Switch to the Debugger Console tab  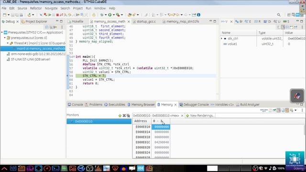click(x=194, y=105)
